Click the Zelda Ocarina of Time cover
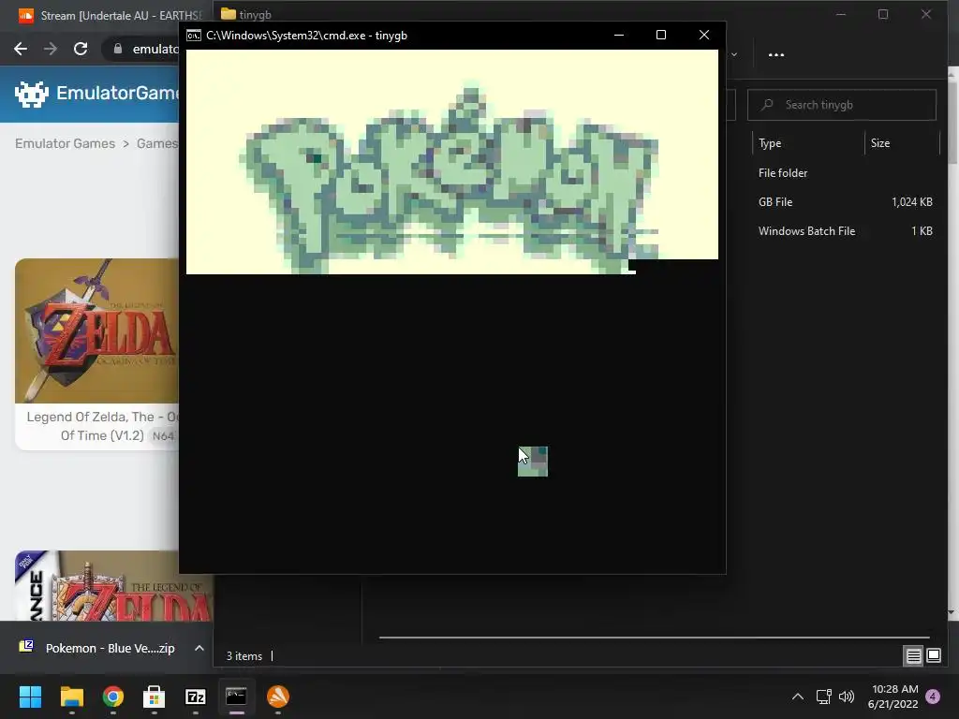Image resolution: width=959 pixels, height=719 pixels. click(96, 330)
